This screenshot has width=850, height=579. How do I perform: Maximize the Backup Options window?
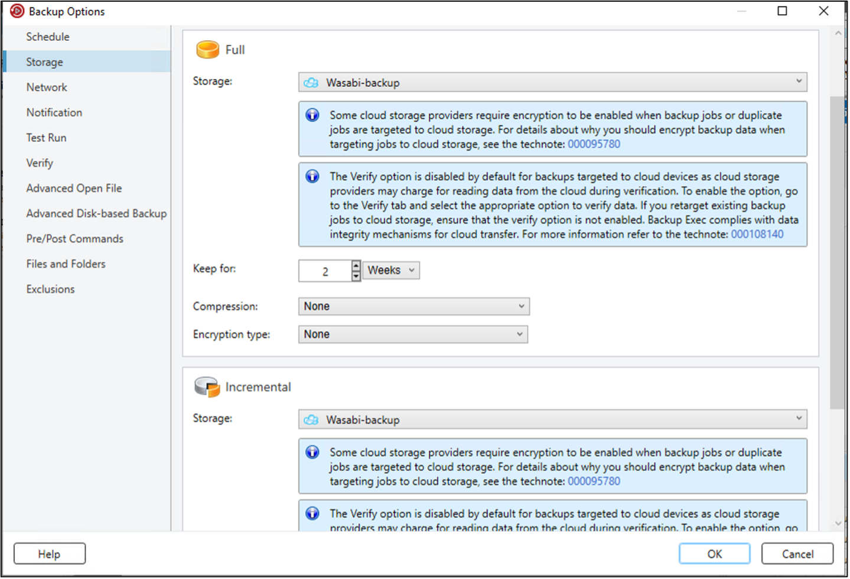click(x=782, y=11)
